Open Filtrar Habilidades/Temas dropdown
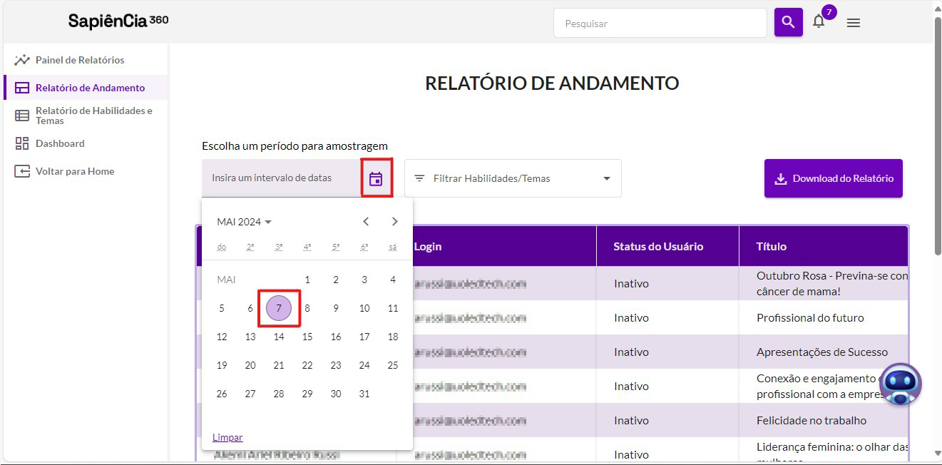Image resolution: width=942 pixels, height=465 pixels. click(x=513, y=178)
